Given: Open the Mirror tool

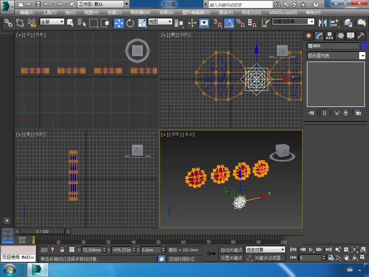Looking at the screenshot, I should pyautogui.click(x=322, y=23).
